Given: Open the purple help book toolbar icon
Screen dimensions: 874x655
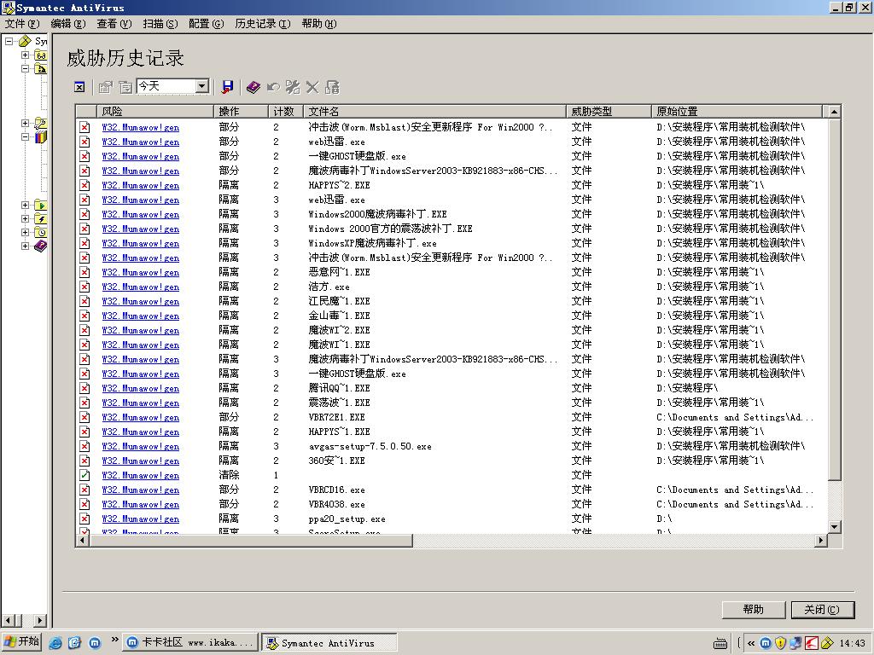Looking at the screenshot, I should pos(253,87).
